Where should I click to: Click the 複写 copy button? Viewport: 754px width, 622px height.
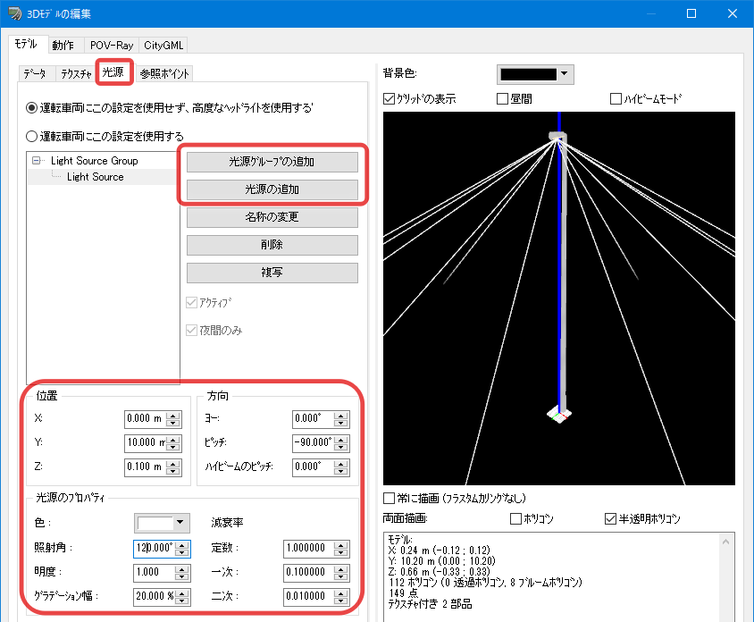272,273
